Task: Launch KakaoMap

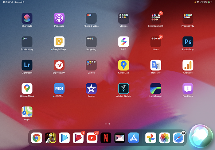Action: (x=123, y=65)
